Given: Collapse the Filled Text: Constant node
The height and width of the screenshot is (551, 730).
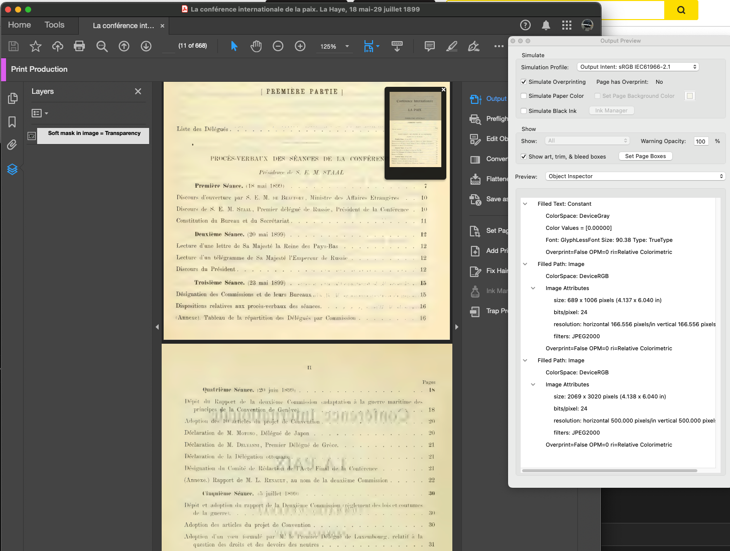Looking at the screenshot, I should click(525, 204).
